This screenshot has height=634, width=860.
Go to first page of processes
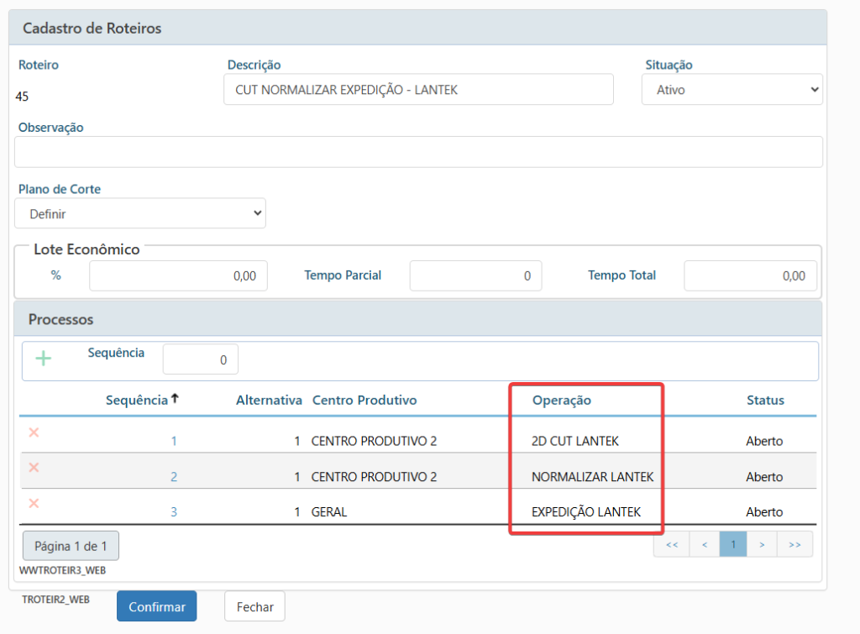(671, 544)
